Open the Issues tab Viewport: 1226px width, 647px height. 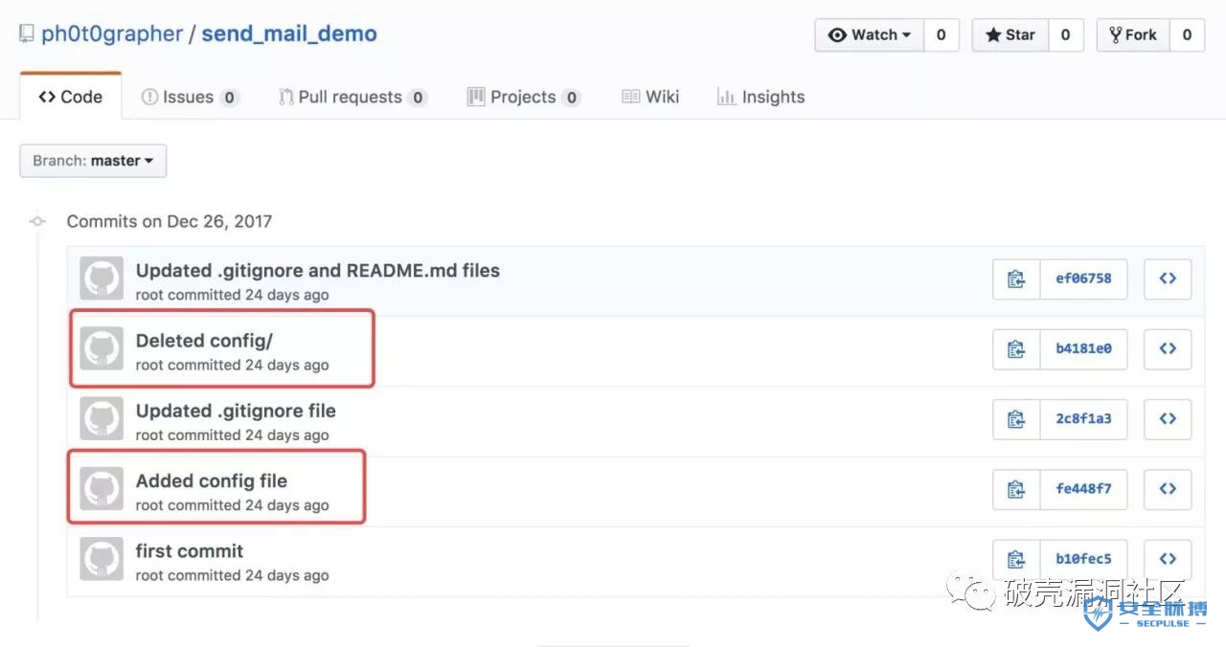pos(190,97)
